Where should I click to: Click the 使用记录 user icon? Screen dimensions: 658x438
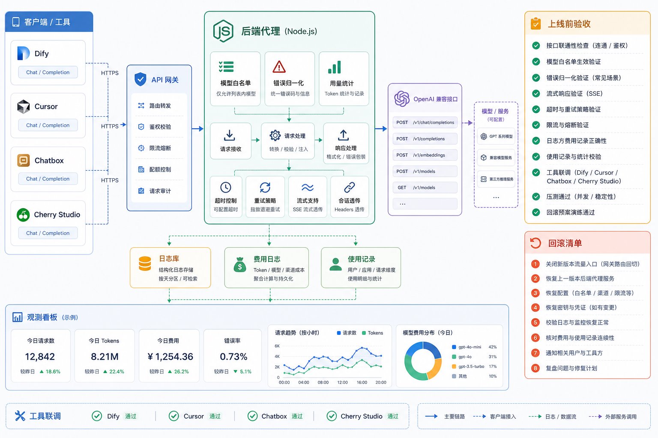click(335, 264)
